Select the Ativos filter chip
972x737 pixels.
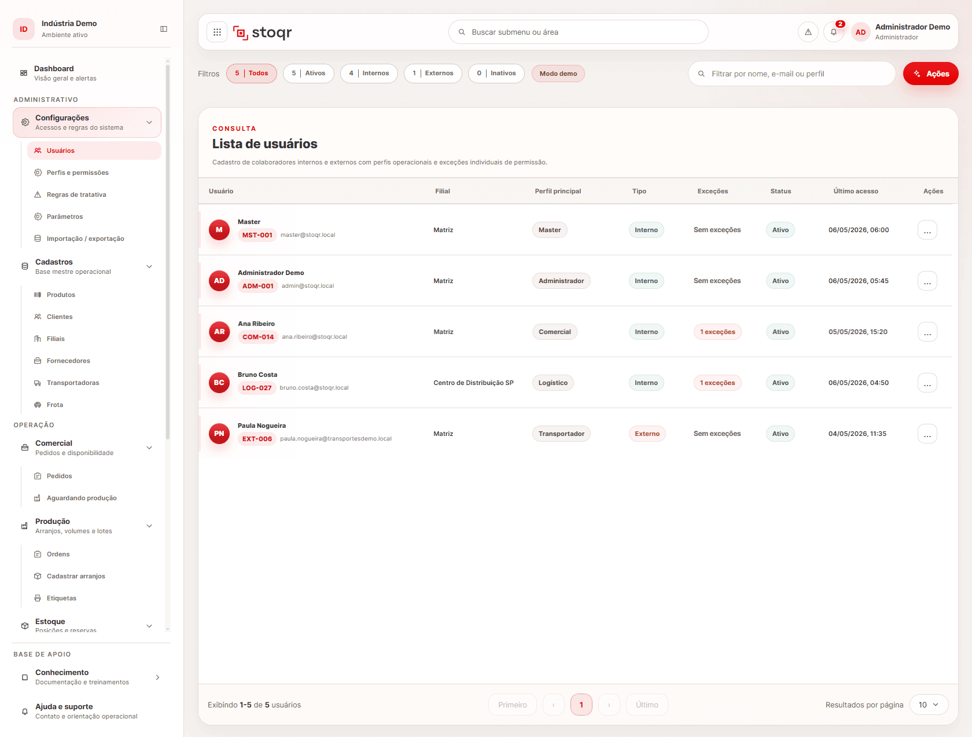pyautogui.click(x=308, y=74)
